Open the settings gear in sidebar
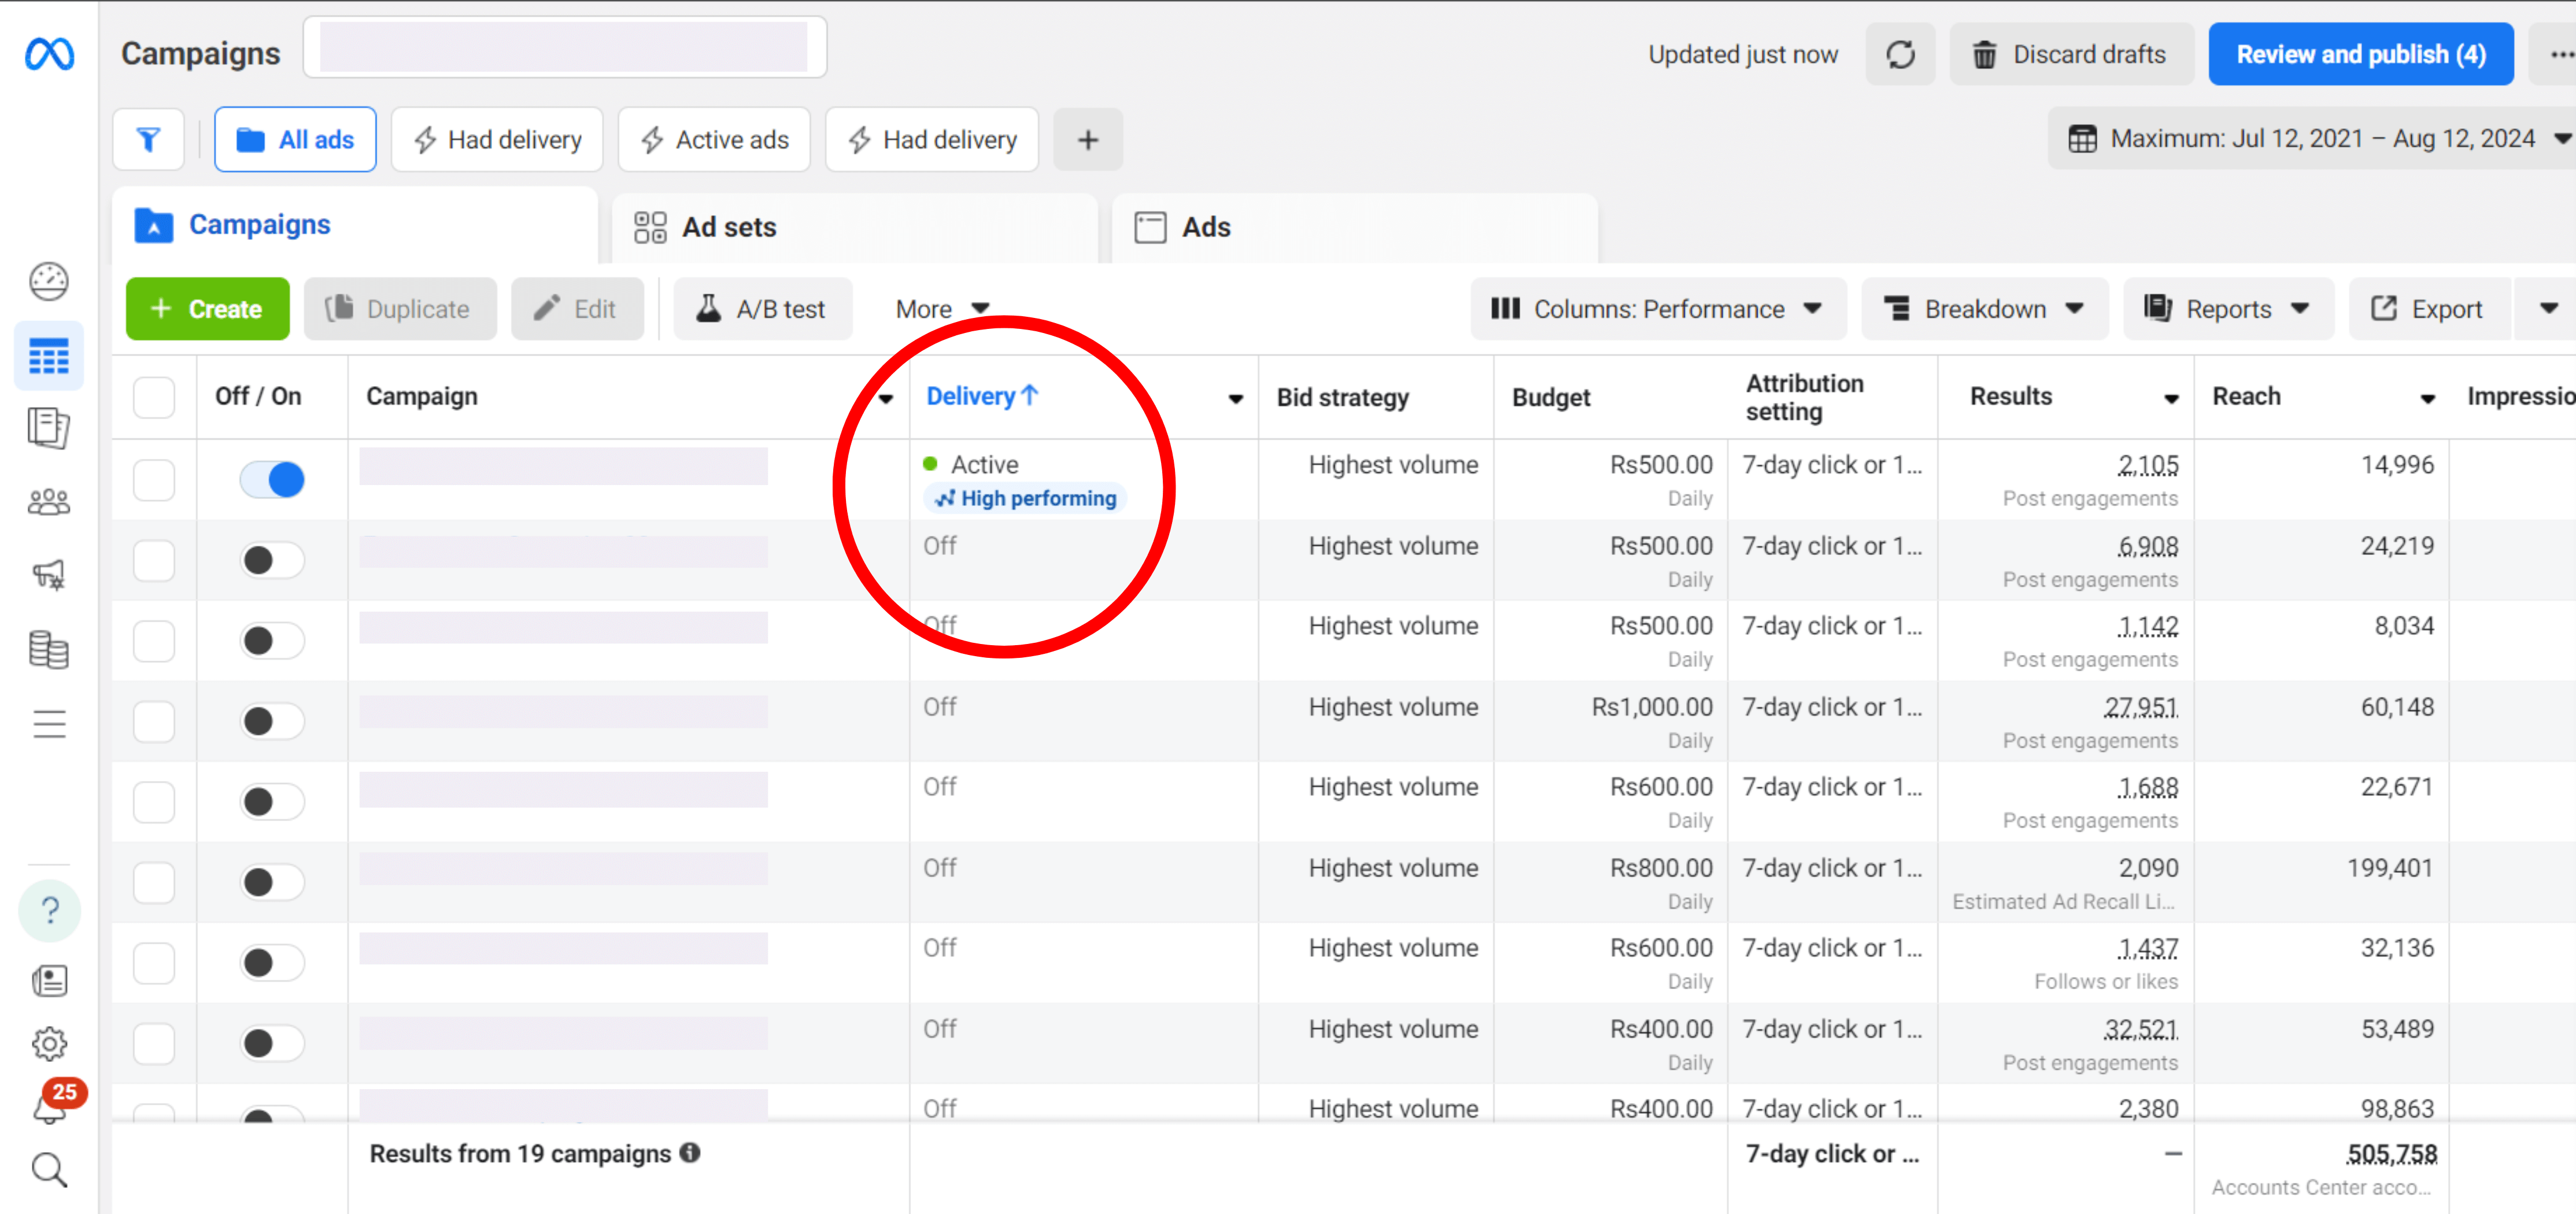Screen dimensions: 2576x1214 [49, 1044]
